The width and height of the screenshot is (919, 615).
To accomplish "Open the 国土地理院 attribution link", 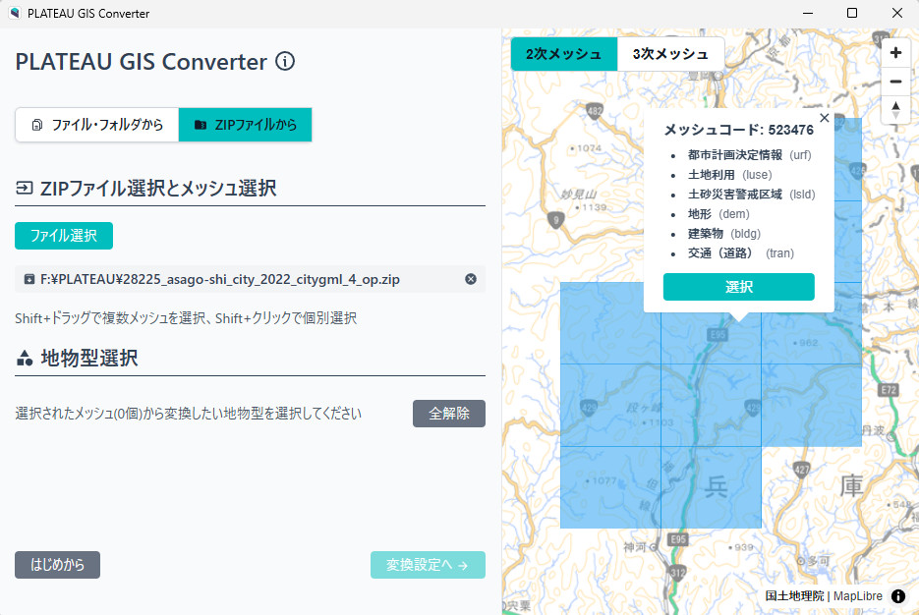I will 794,595.
